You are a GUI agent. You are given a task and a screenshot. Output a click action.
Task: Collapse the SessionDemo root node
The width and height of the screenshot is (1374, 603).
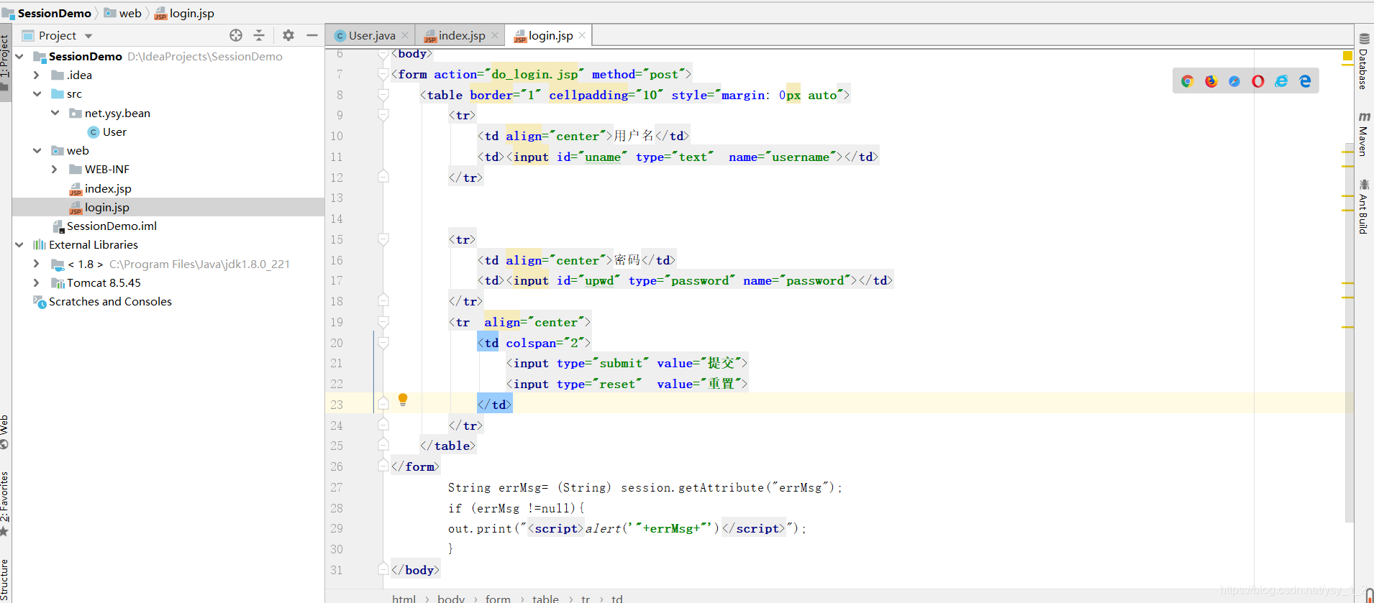coord(19,56)
